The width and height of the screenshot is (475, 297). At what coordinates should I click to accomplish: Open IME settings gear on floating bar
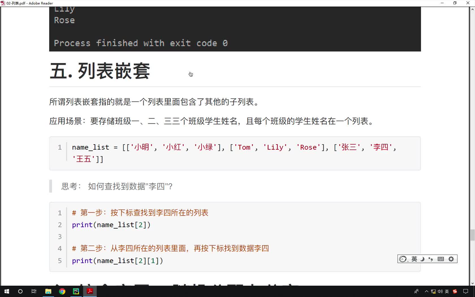click(x=451, y=259)
